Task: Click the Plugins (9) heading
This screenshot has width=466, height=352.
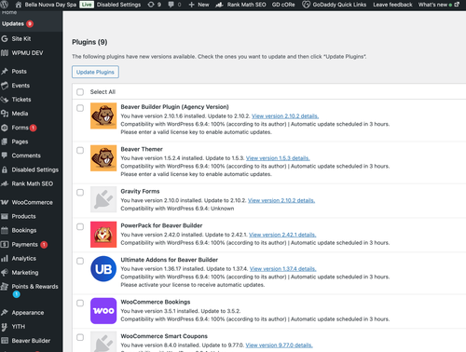Action: (x=89, y=42)
